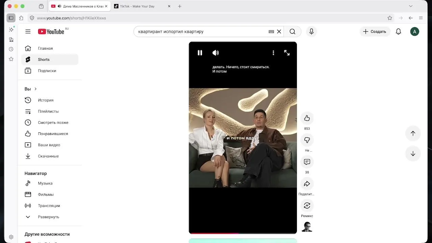Start voice search with microphone
Viewport: 432px width, 243px height.
coord(312,31)
